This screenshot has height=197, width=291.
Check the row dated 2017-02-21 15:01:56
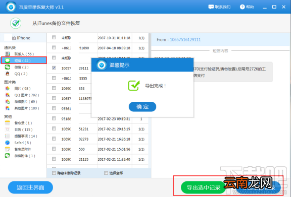click(54, 149)
